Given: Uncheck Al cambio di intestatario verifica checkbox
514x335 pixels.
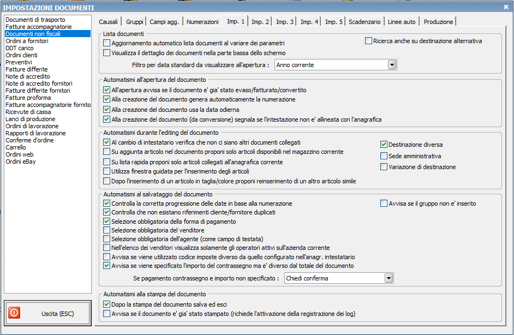Looking at the screenshot, I should 106,142.
